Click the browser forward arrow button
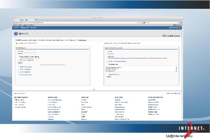 click(x=16, y=23)
